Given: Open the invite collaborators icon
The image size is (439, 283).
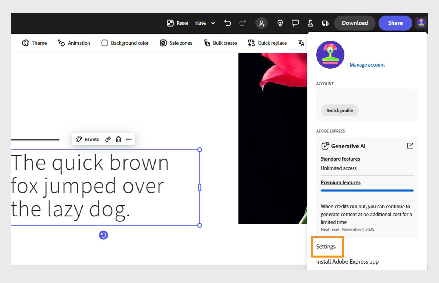Looking at the screenshot, I should [x=261, y=23].
